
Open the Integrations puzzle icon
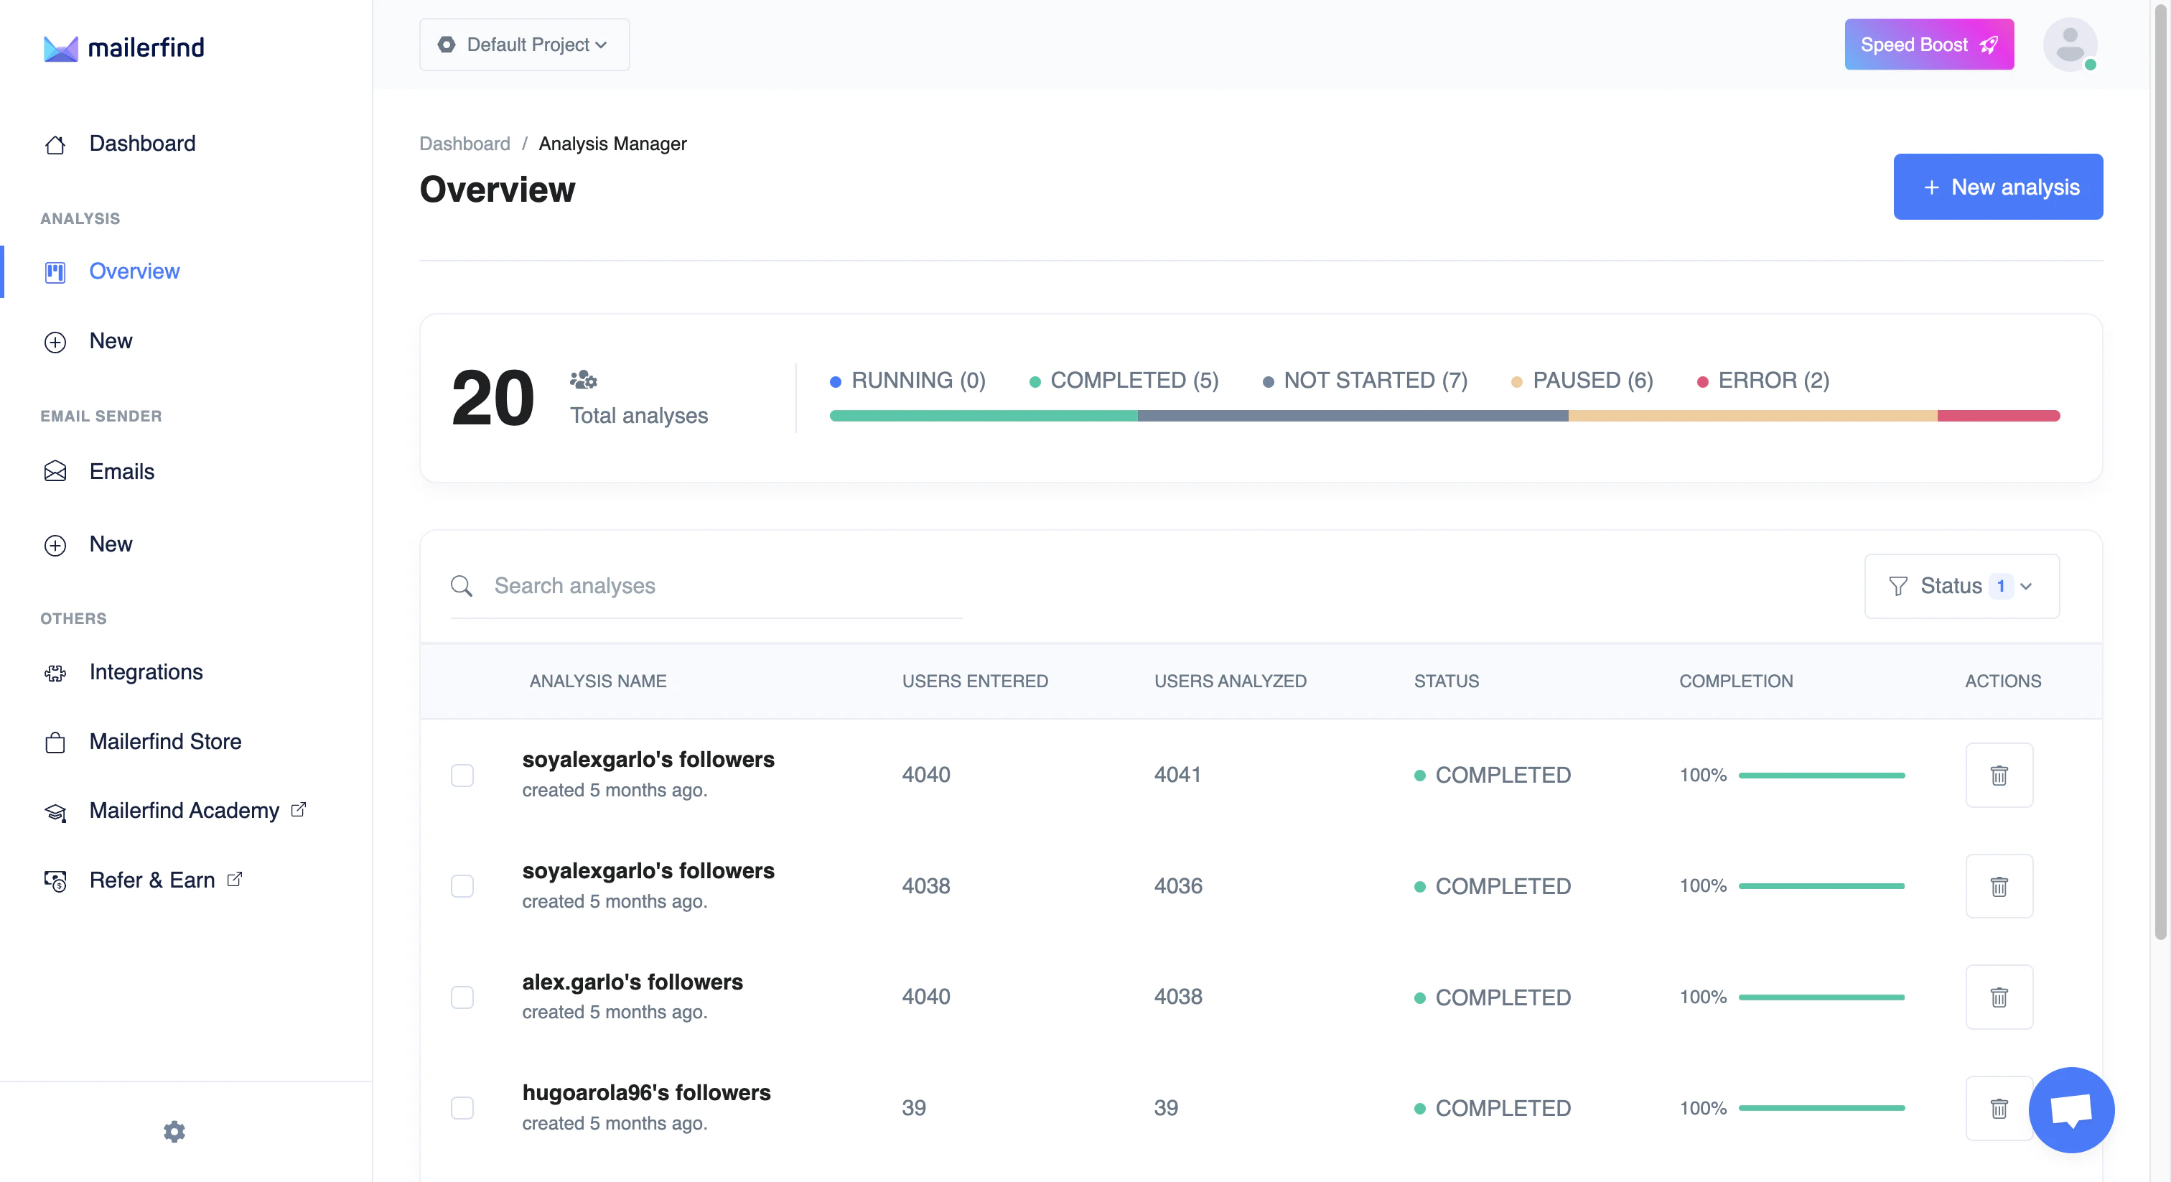[55, 673]
